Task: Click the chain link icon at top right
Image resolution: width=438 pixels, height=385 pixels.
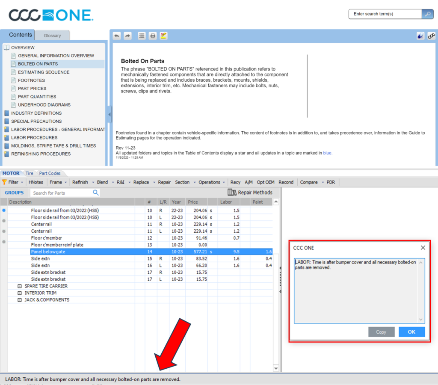Action: pos(431,36)
